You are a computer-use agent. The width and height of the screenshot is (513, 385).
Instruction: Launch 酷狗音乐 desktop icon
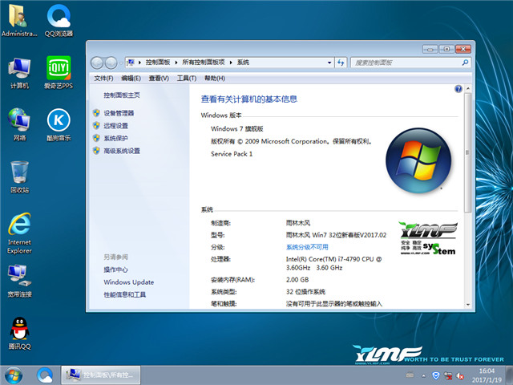pos(59,124)
